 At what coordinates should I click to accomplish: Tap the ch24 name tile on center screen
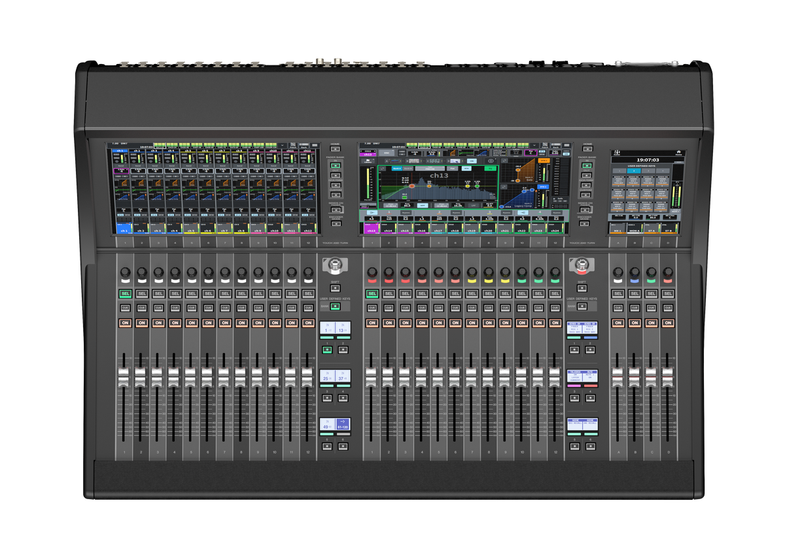click(x=555, y=228)
